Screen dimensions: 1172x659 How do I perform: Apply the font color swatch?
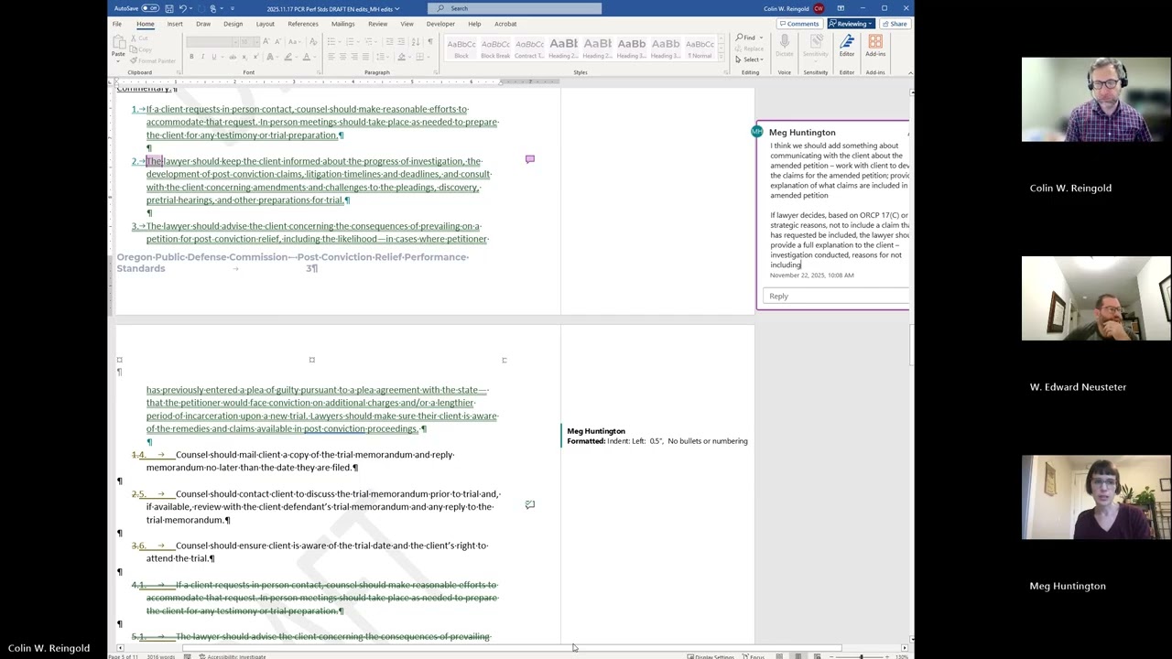[307, 57]
